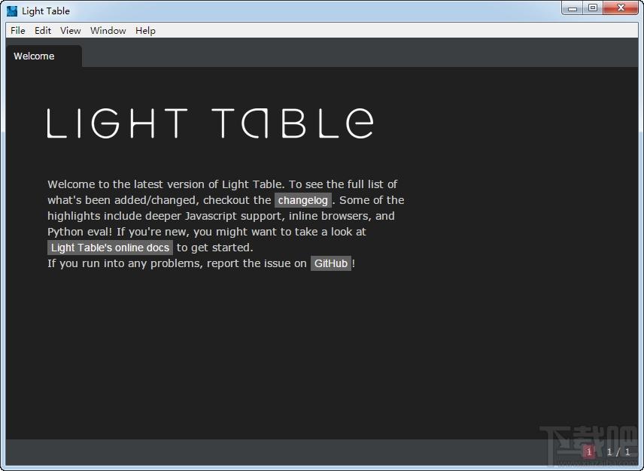
Task: Open the Help menu
Action: pyautogui.click(x=145, y=31)
